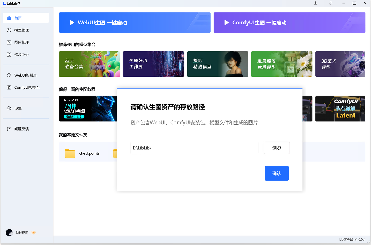Click the download icon in title bar

[315, 3]
